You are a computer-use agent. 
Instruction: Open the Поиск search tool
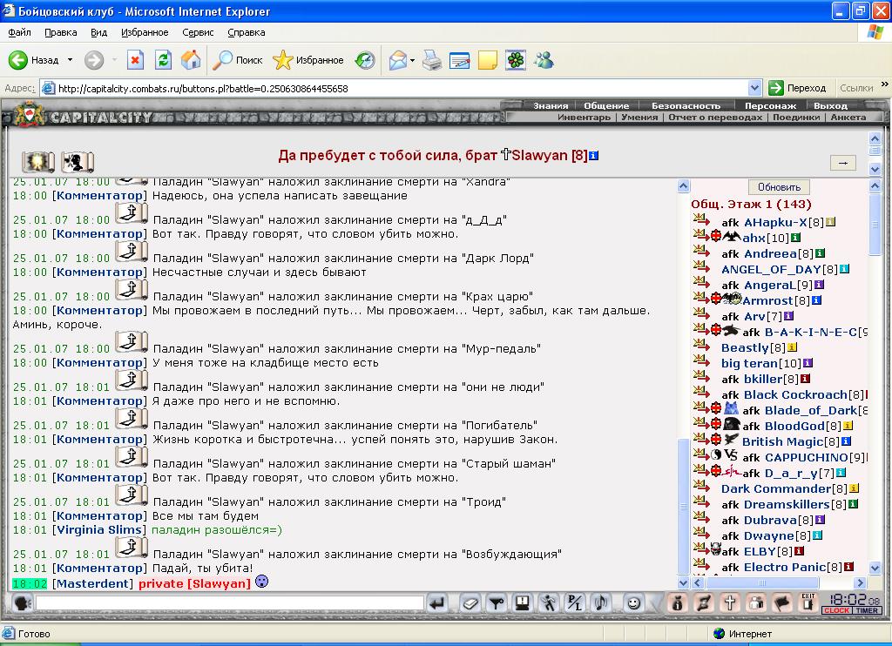click(x=237, y=60)
